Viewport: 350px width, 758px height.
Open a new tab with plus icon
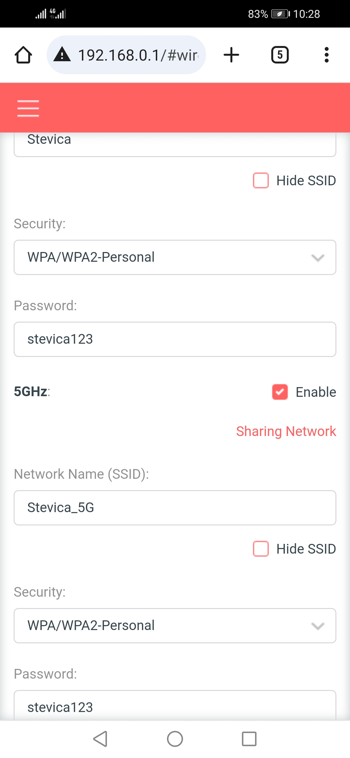[x=231, y=55]
